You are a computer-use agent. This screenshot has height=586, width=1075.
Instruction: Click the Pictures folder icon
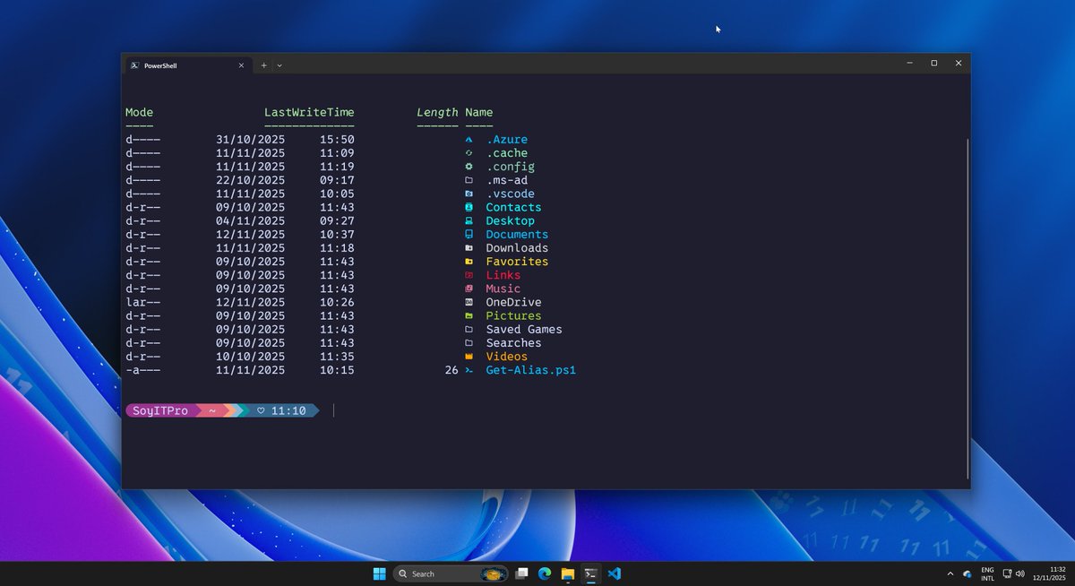(468, 315)
